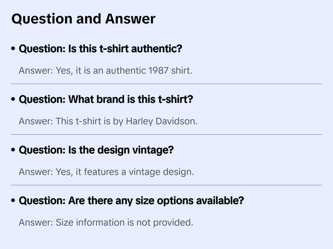
Task: Click the bullet before the authentic t-shirt question
Action: point(14,49)
